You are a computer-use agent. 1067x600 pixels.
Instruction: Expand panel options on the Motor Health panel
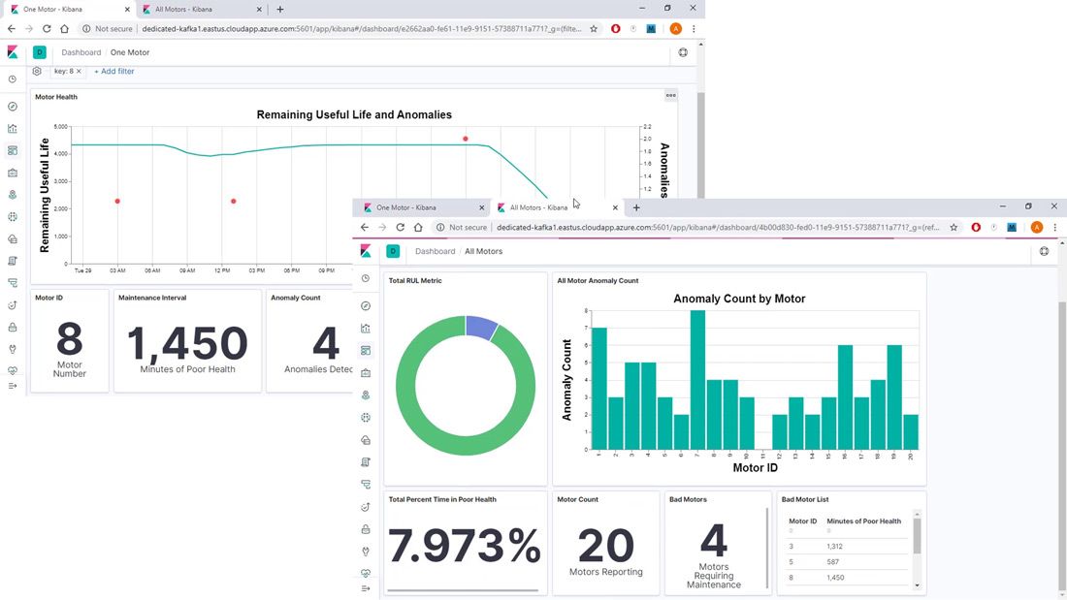670,95
